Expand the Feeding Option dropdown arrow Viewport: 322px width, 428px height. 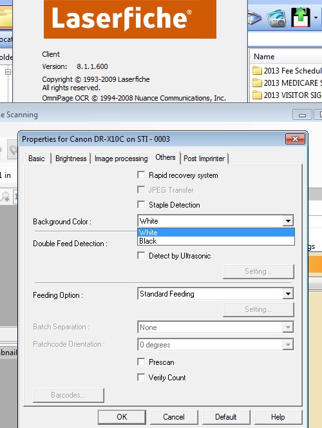288,294
